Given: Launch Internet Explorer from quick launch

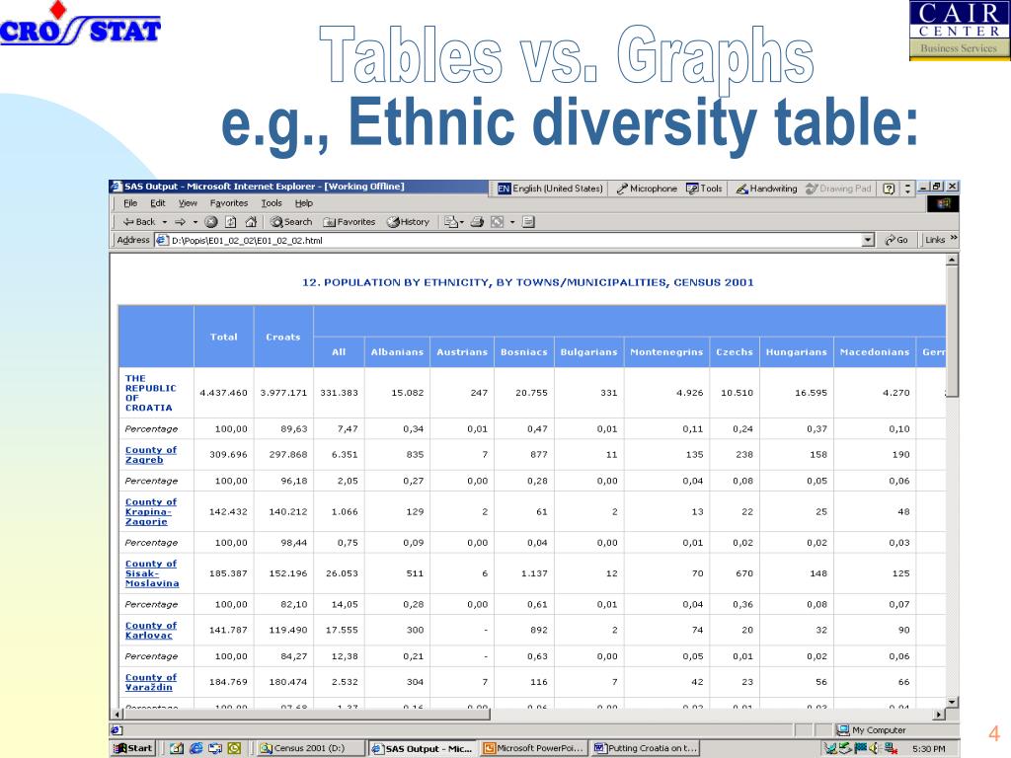Looking at the screenshot, I should 196,748.
